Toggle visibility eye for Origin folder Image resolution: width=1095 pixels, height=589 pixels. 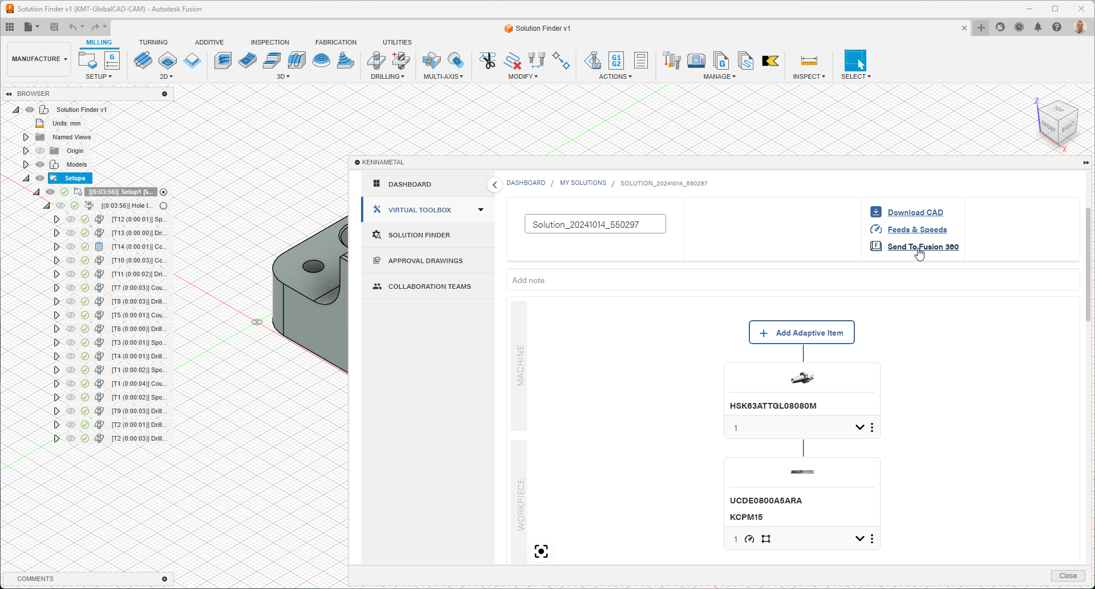[40, 151]
